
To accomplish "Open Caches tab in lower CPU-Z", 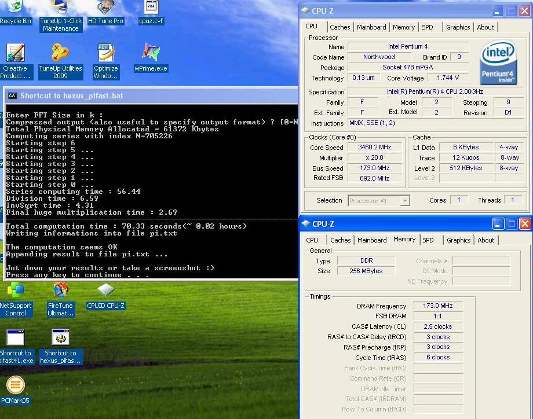I will pyautogui.click(x=340, y=240).
